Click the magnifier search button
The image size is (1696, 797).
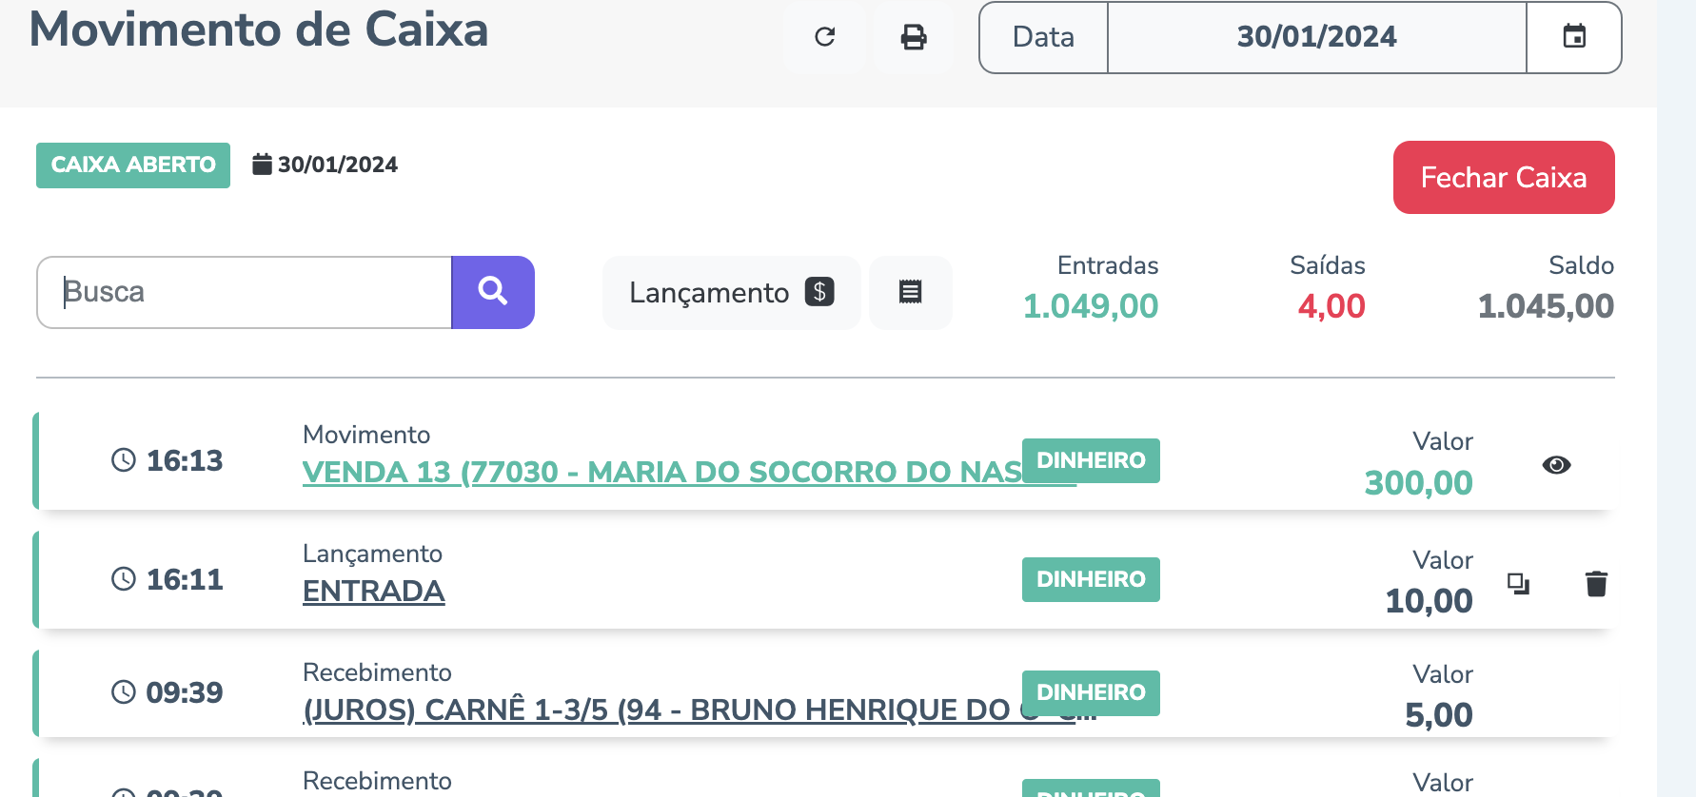[492, 292]
